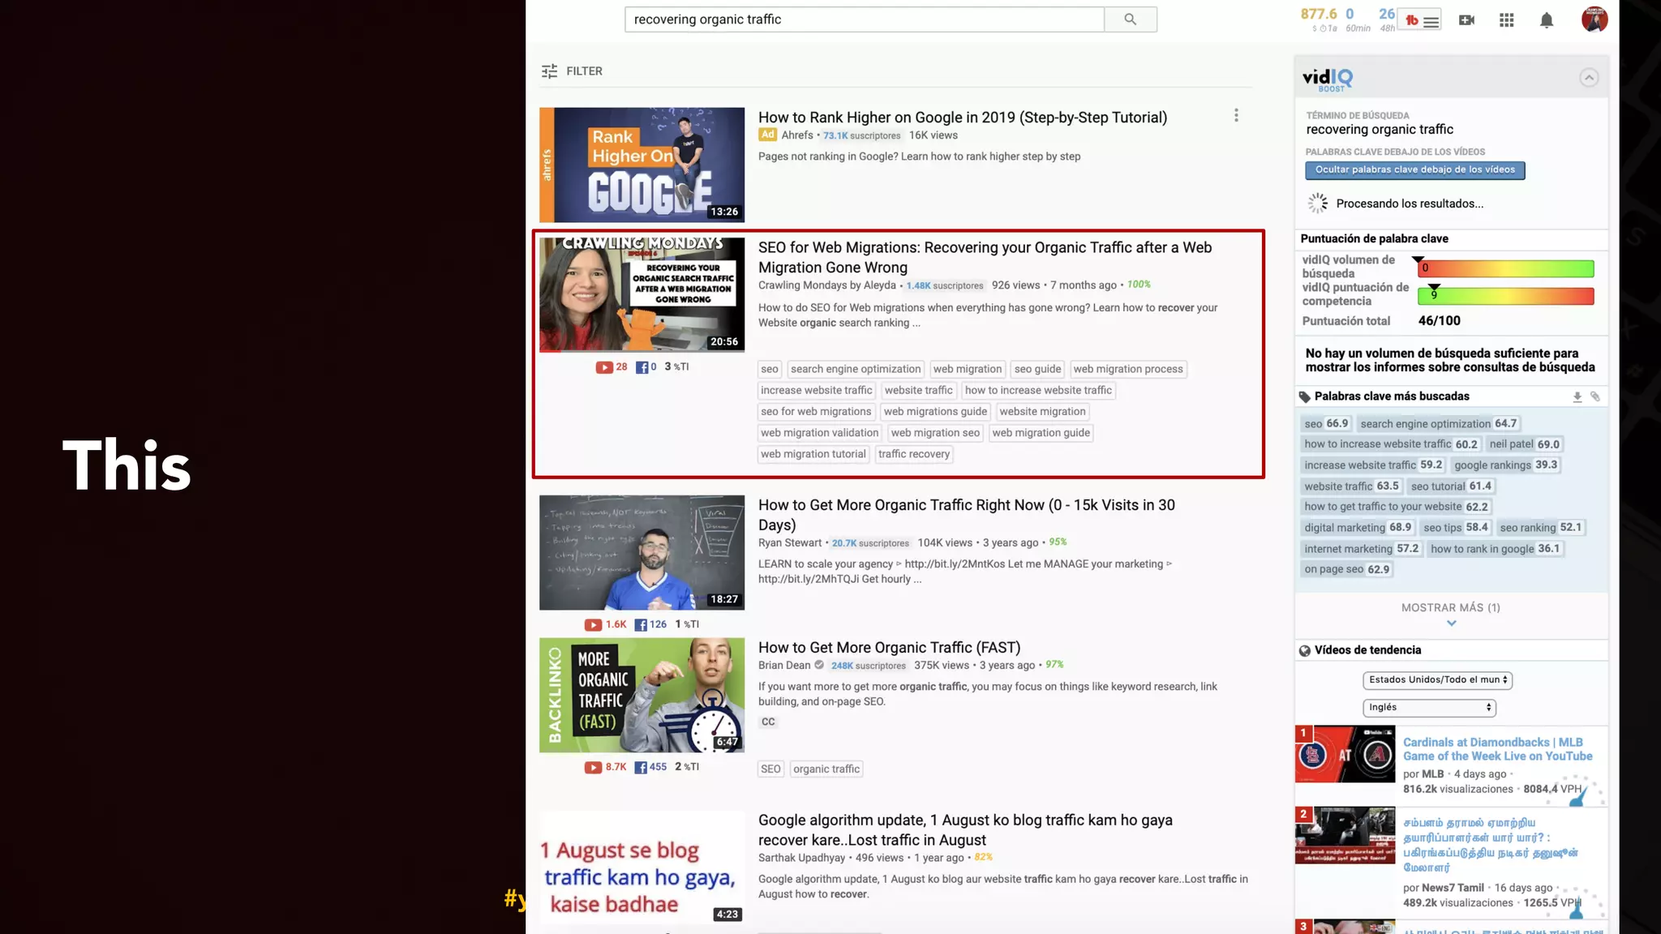Click Ocultar palabras clave debajo de los vídeos

point(1414,170)
